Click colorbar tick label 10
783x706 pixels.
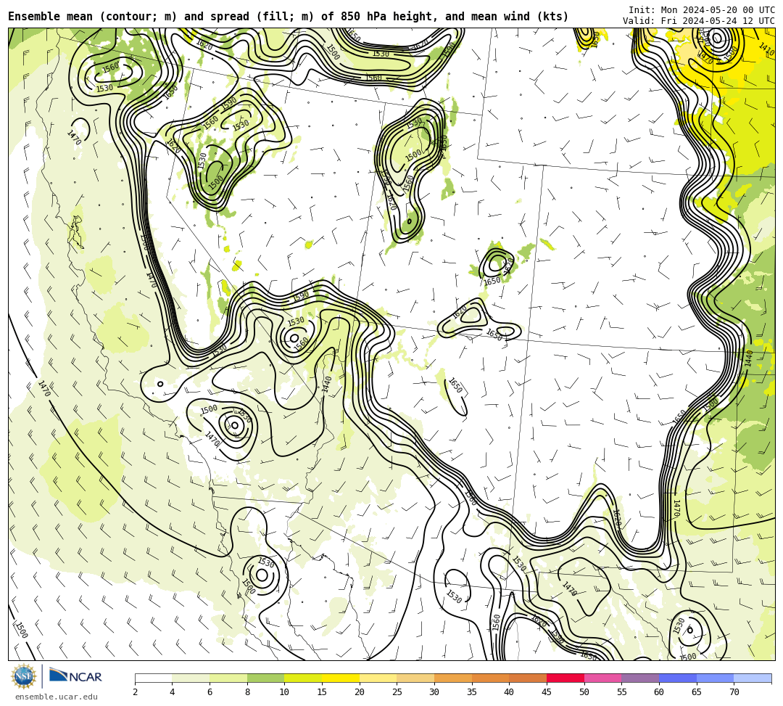(x=285, y=692)
